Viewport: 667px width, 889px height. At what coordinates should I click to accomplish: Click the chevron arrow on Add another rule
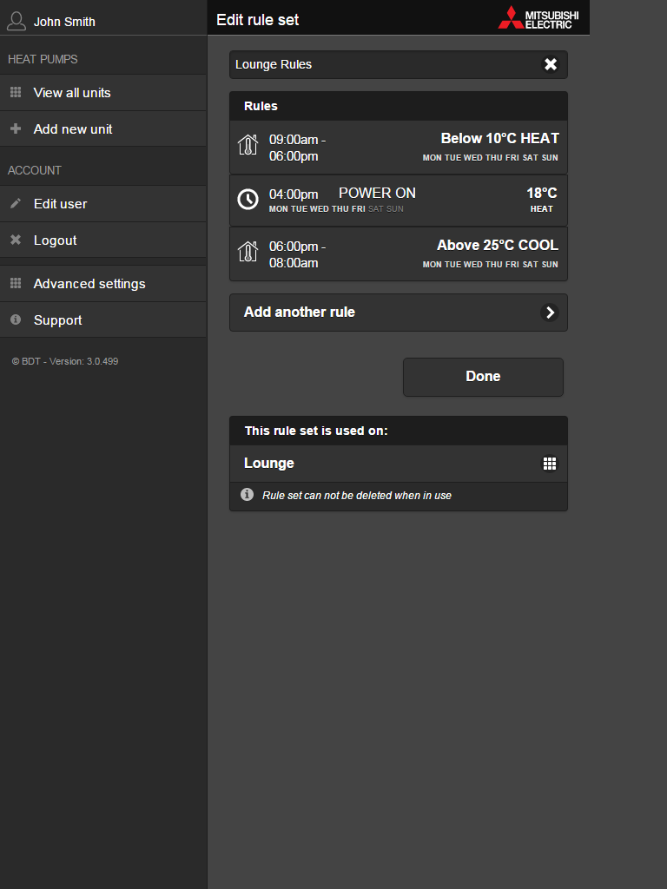click(x=549, y=313)
